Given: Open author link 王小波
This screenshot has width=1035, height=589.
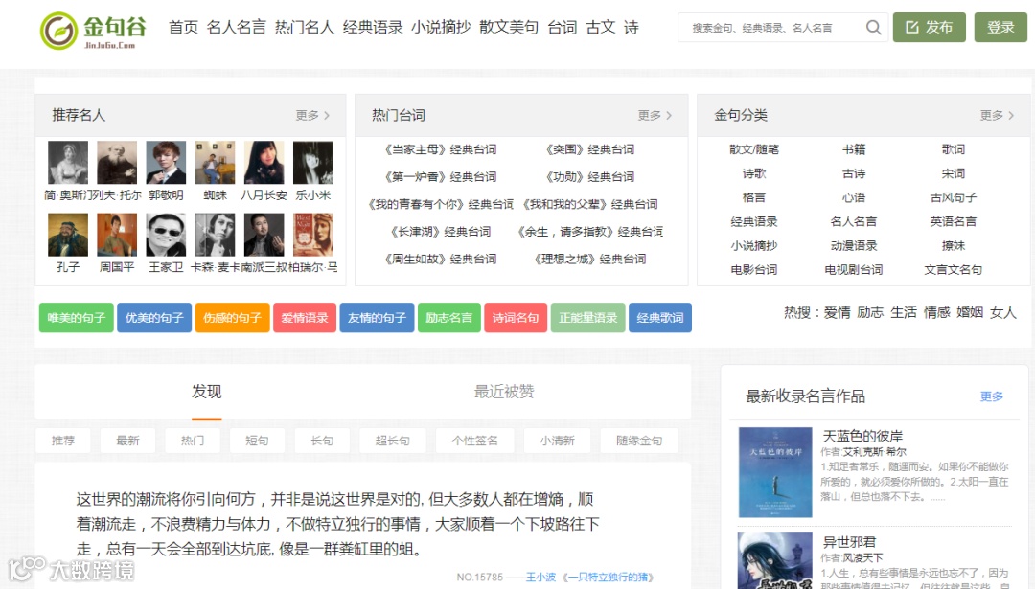Looking at the screenshot, I should pyautogui.click(x=540, y=578).
